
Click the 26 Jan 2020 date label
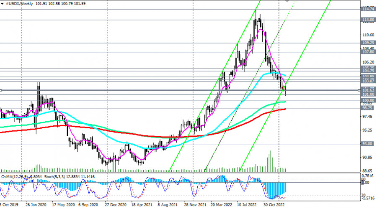point(35,206)
